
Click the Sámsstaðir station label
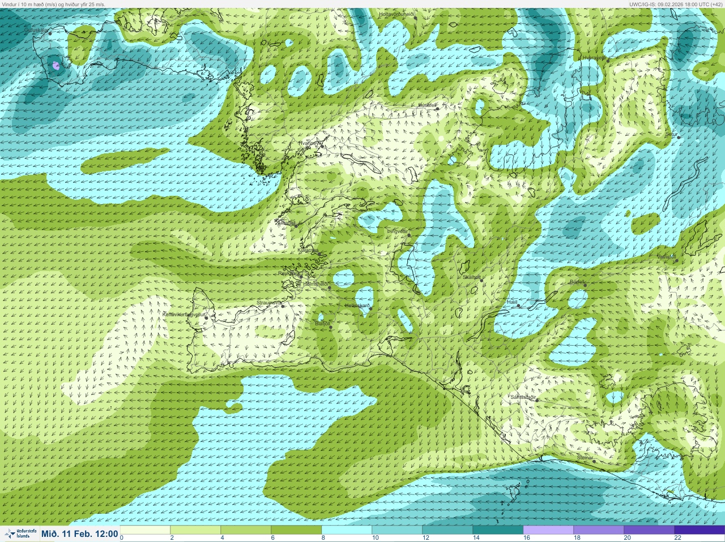(523, 397)
